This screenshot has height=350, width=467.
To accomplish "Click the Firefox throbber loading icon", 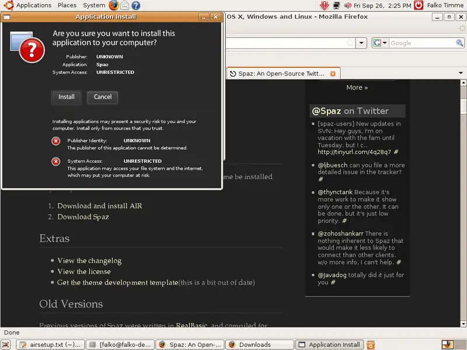I will coord(462,28).
